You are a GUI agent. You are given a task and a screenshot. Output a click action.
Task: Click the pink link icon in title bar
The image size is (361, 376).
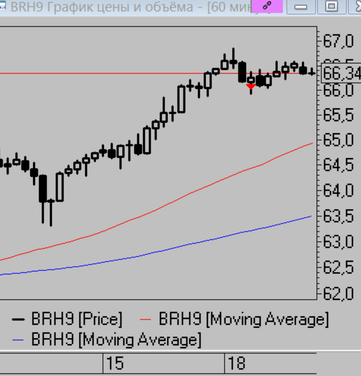pyautogui.click(x=267, y=6)
